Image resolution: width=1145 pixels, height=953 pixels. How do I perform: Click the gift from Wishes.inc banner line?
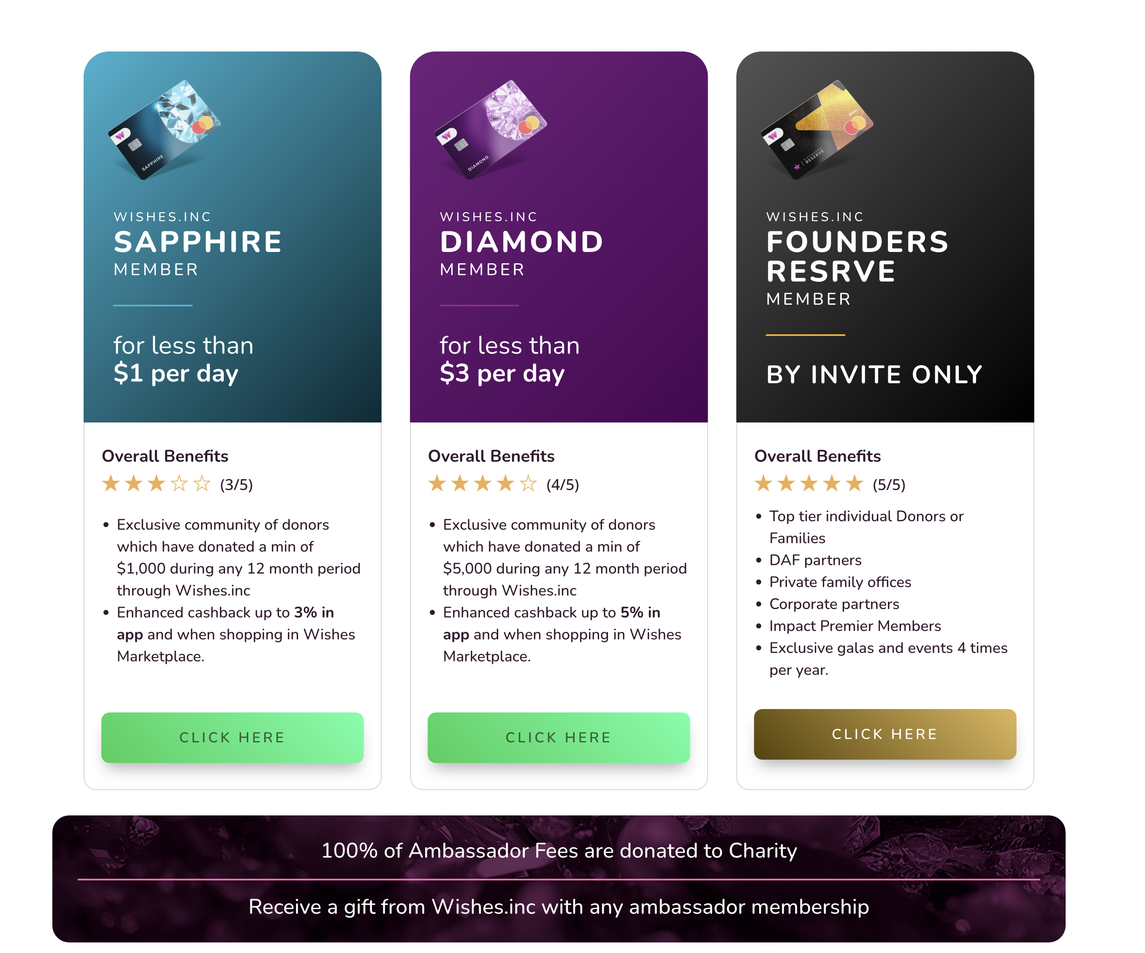(559, 907)
